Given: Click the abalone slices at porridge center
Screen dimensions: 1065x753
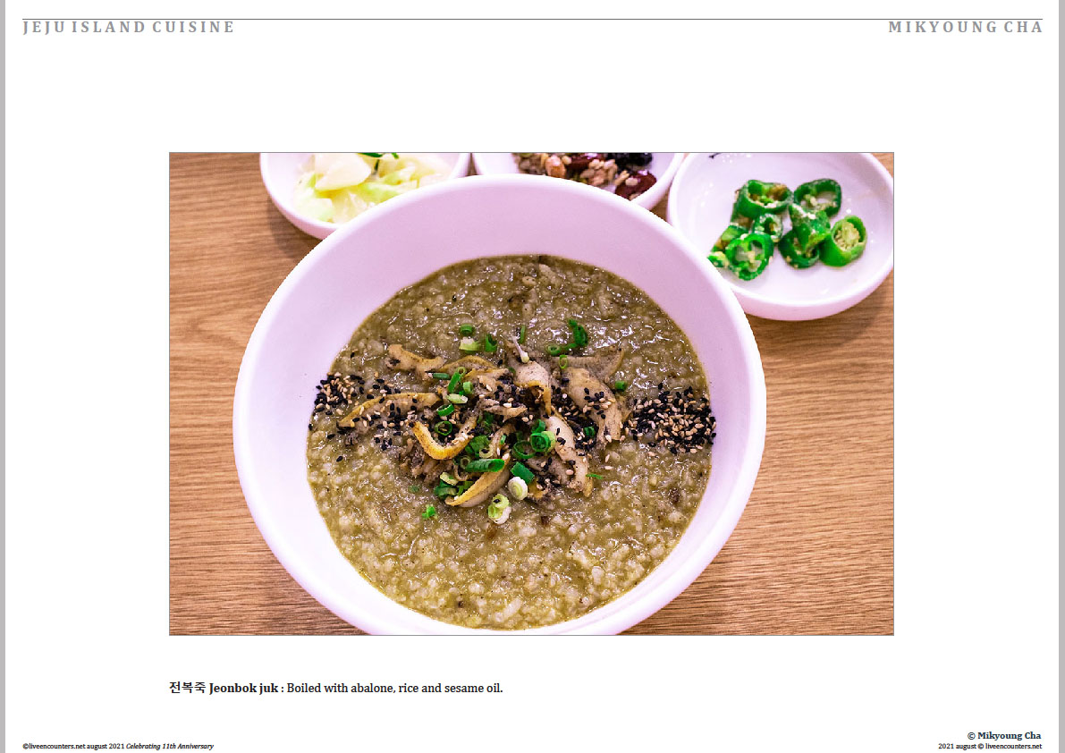Looking at the screenshot, I should coord(503,421).
